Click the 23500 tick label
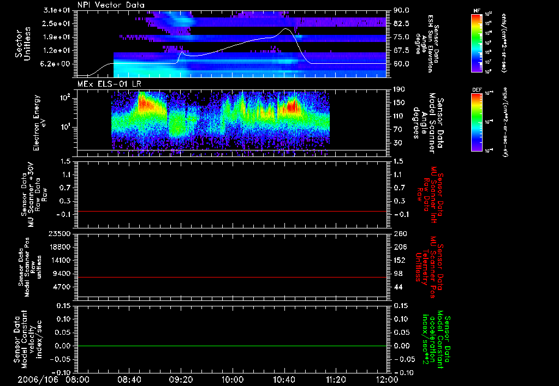 tap(60, 233)
